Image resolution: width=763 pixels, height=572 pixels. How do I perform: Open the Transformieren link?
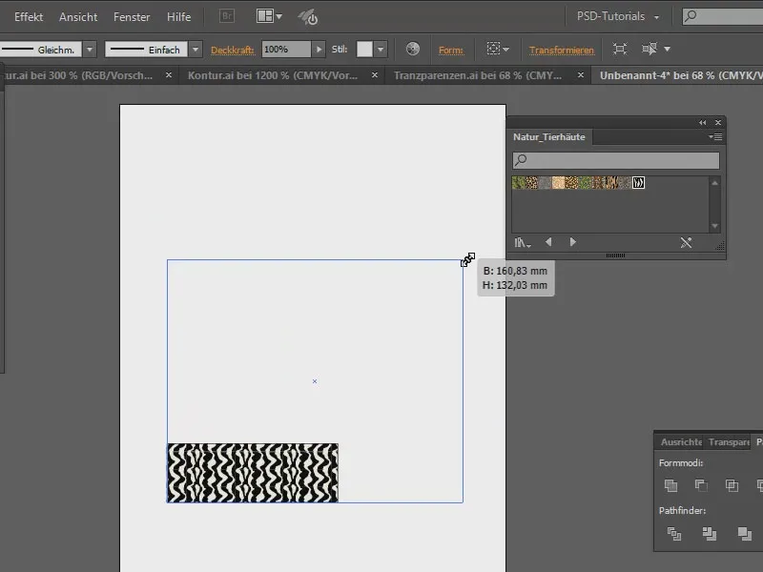pyautogui.click(x=562, y=50)
